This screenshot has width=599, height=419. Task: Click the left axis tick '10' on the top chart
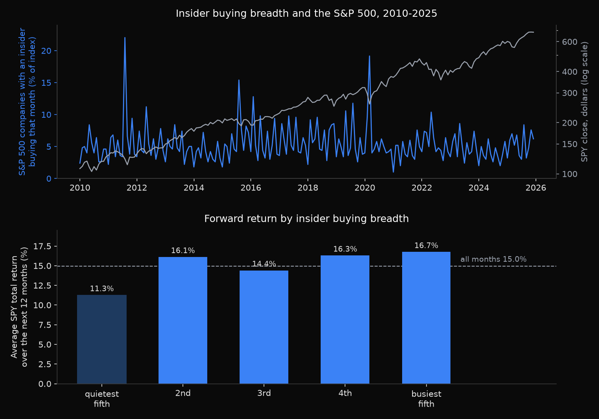(47, 115)
